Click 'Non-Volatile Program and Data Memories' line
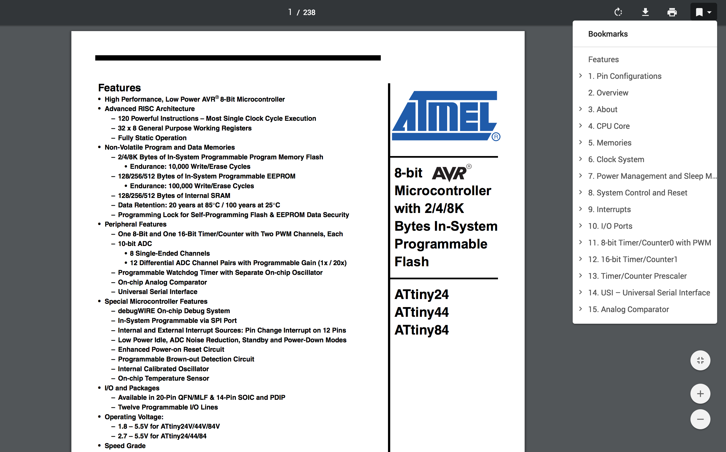The width and height of the screenshot is (726, 452). [169, 147]
